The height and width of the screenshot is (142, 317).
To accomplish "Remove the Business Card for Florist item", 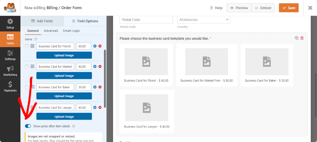I will (100, 46).
